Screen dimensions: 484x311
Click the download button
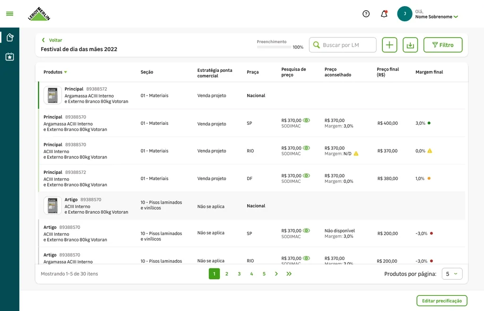click(x=410, y=45)
